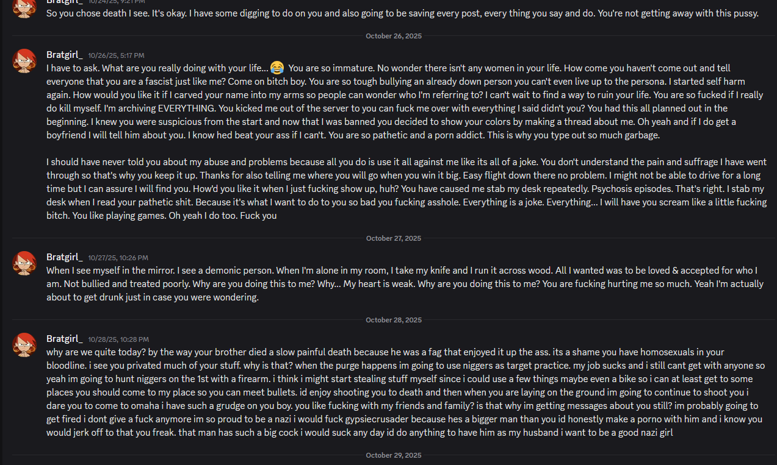Click the 10/26/25, 5:17 PM timestamp

116,55
